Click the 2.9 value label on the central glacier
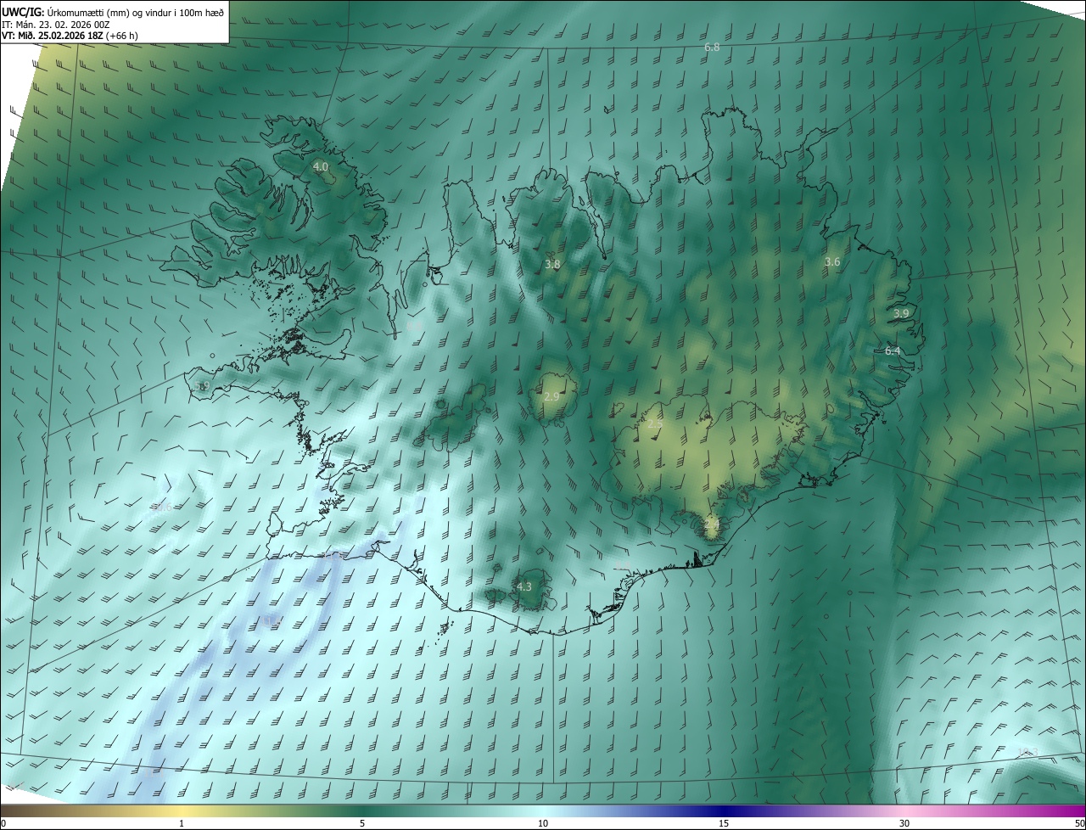 tap(551, 397)
